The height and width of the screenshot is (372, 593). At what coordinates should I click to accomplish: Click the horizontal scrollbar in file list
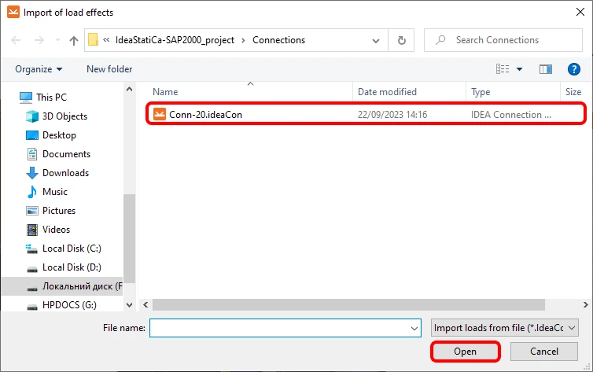pos(348,304)
